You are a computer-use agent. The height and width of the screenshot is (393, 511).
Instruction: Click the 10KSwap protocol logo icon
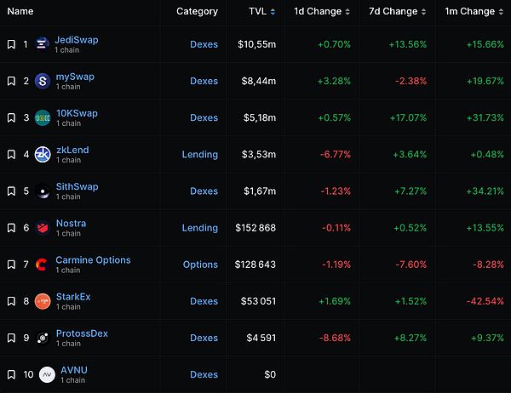43,118
